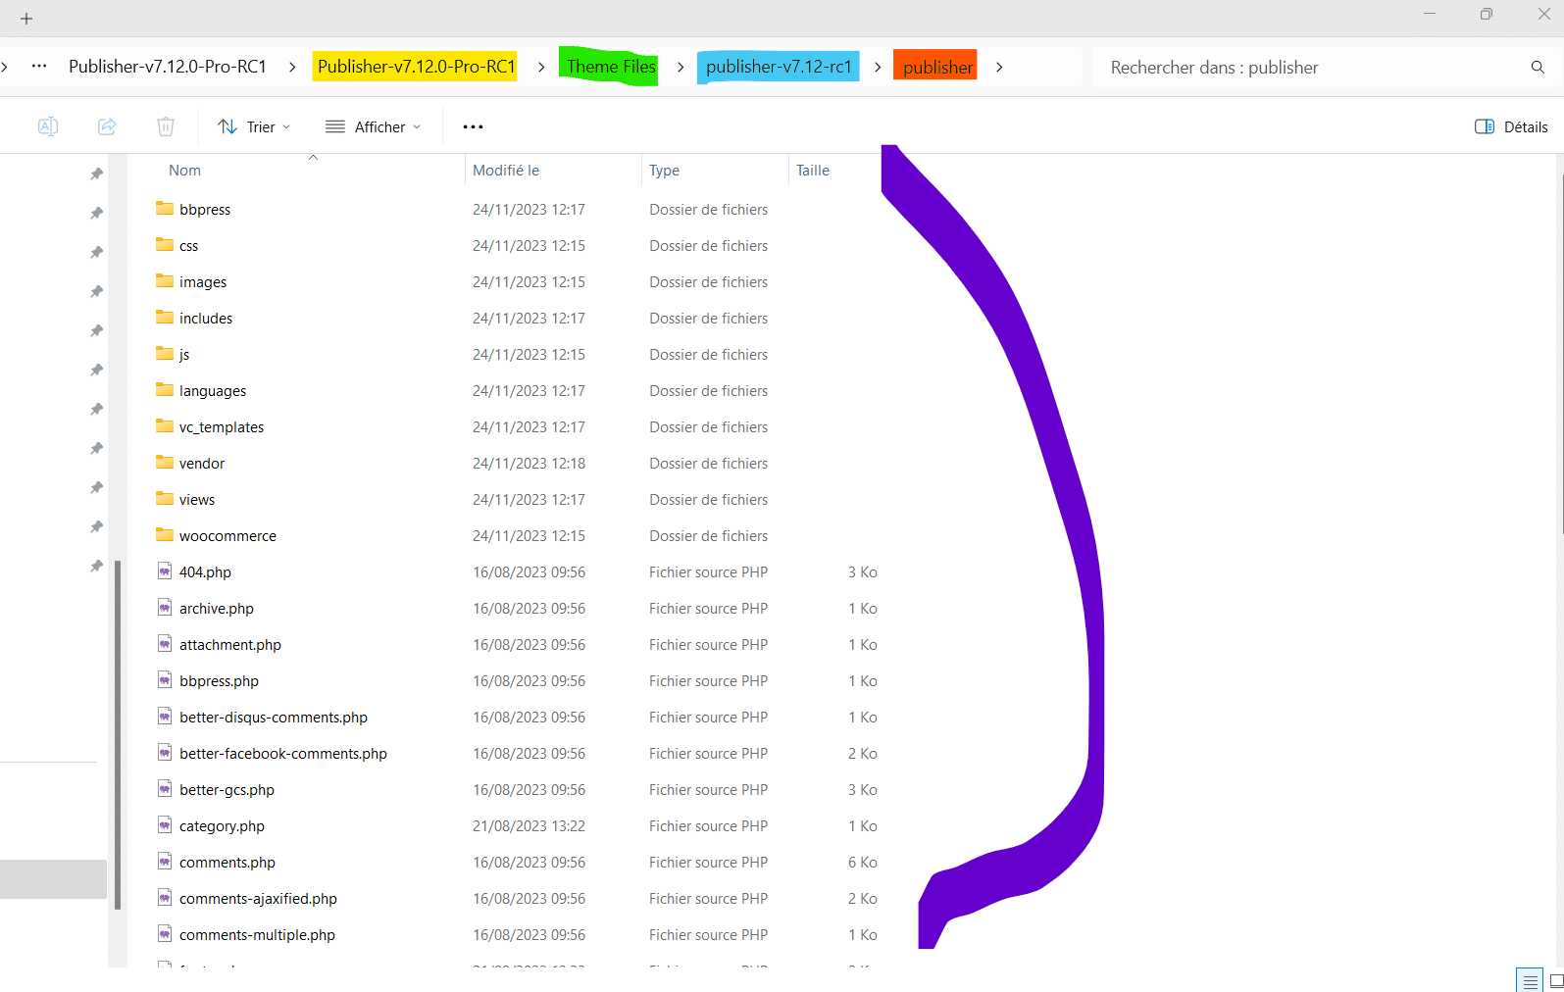Select the woocommerce folder

click(x=227, y=536)
